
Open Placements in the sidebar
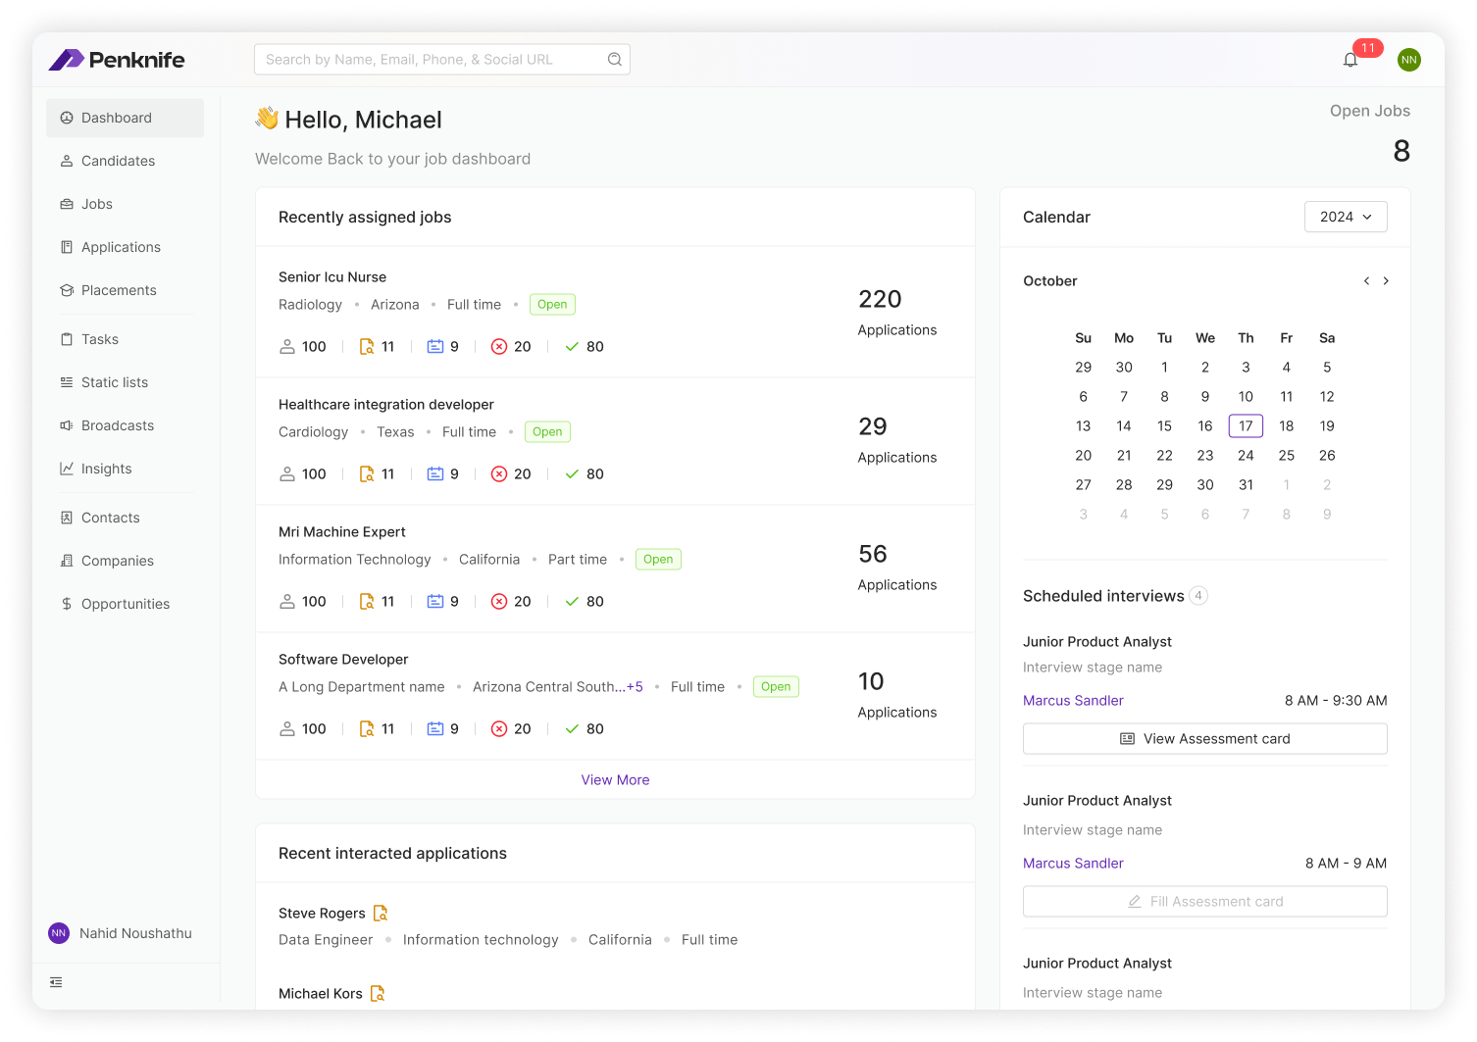(x=125, y=290)
